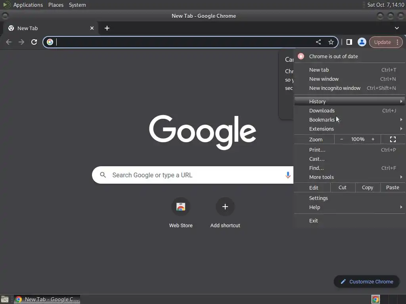This screenshot has width=406, height=304.
Task: Click the Google logo
Action: click(203, 132)
